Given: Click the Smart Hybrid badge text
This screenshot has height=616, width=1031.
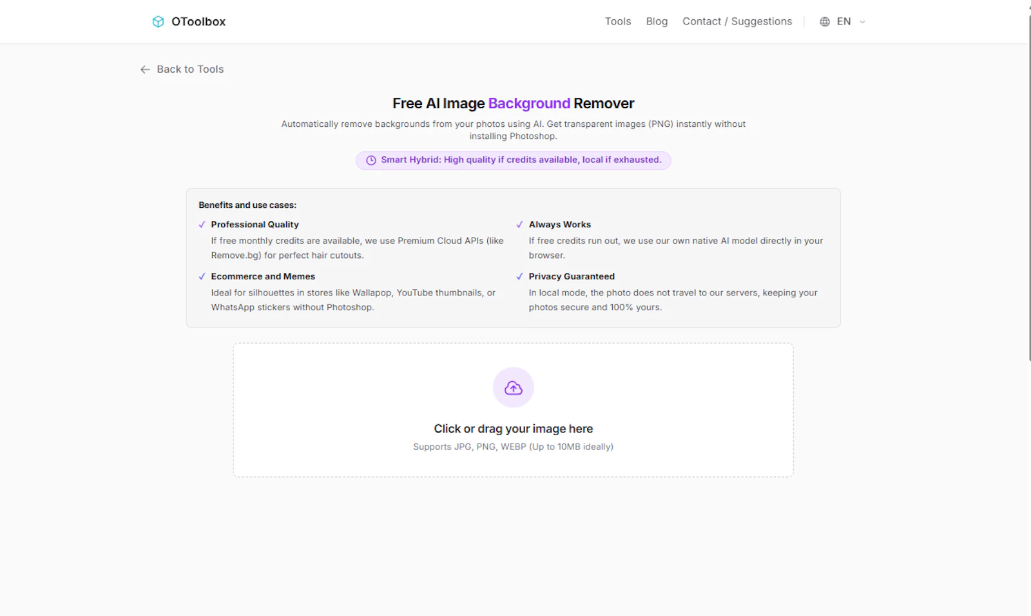Looking at the screenshot, I should point(521,160).
